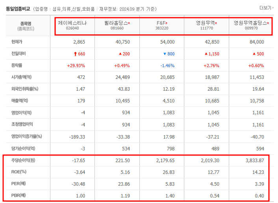278x203 pixels.
Task: Select the 조정영업이익 row label
Action: [x=22, y=124]
